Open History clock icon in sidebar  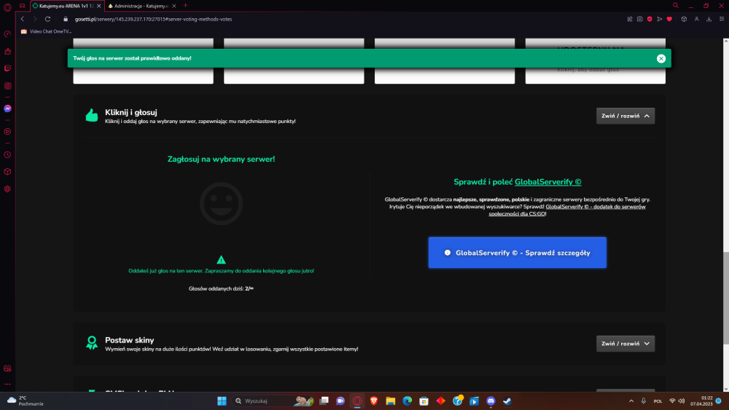coord(7,155)
